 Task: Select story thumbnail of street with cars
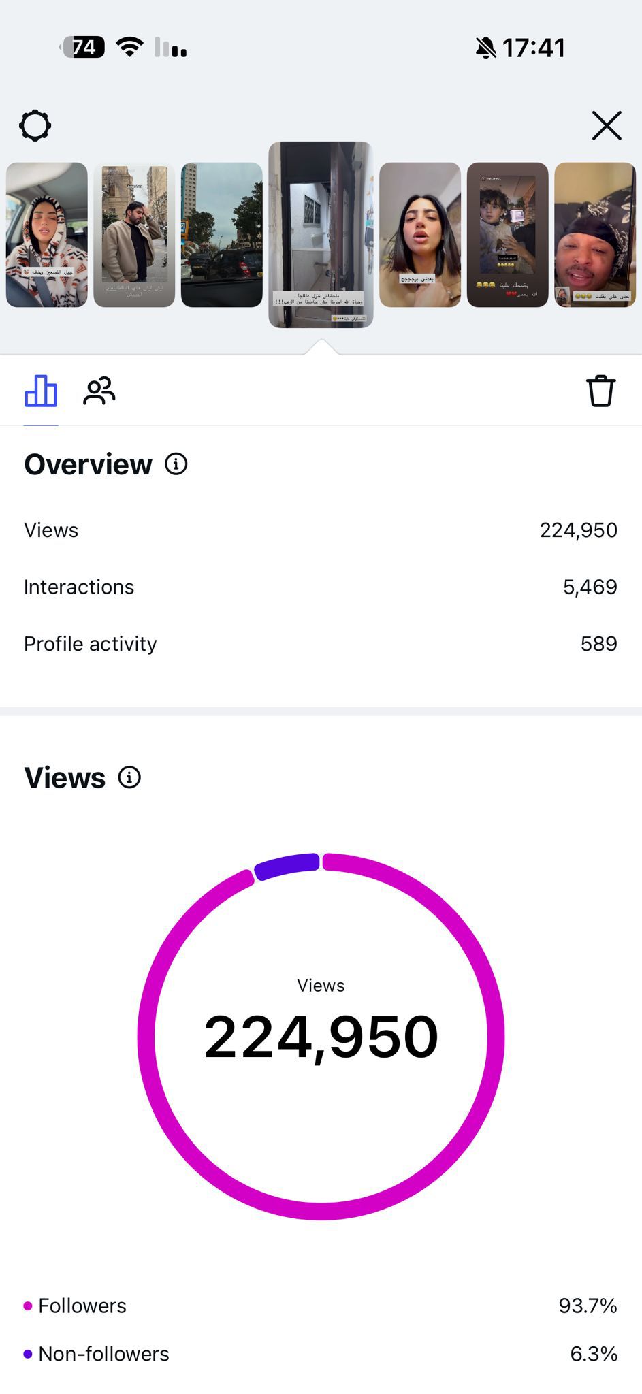tap(222, 235)
